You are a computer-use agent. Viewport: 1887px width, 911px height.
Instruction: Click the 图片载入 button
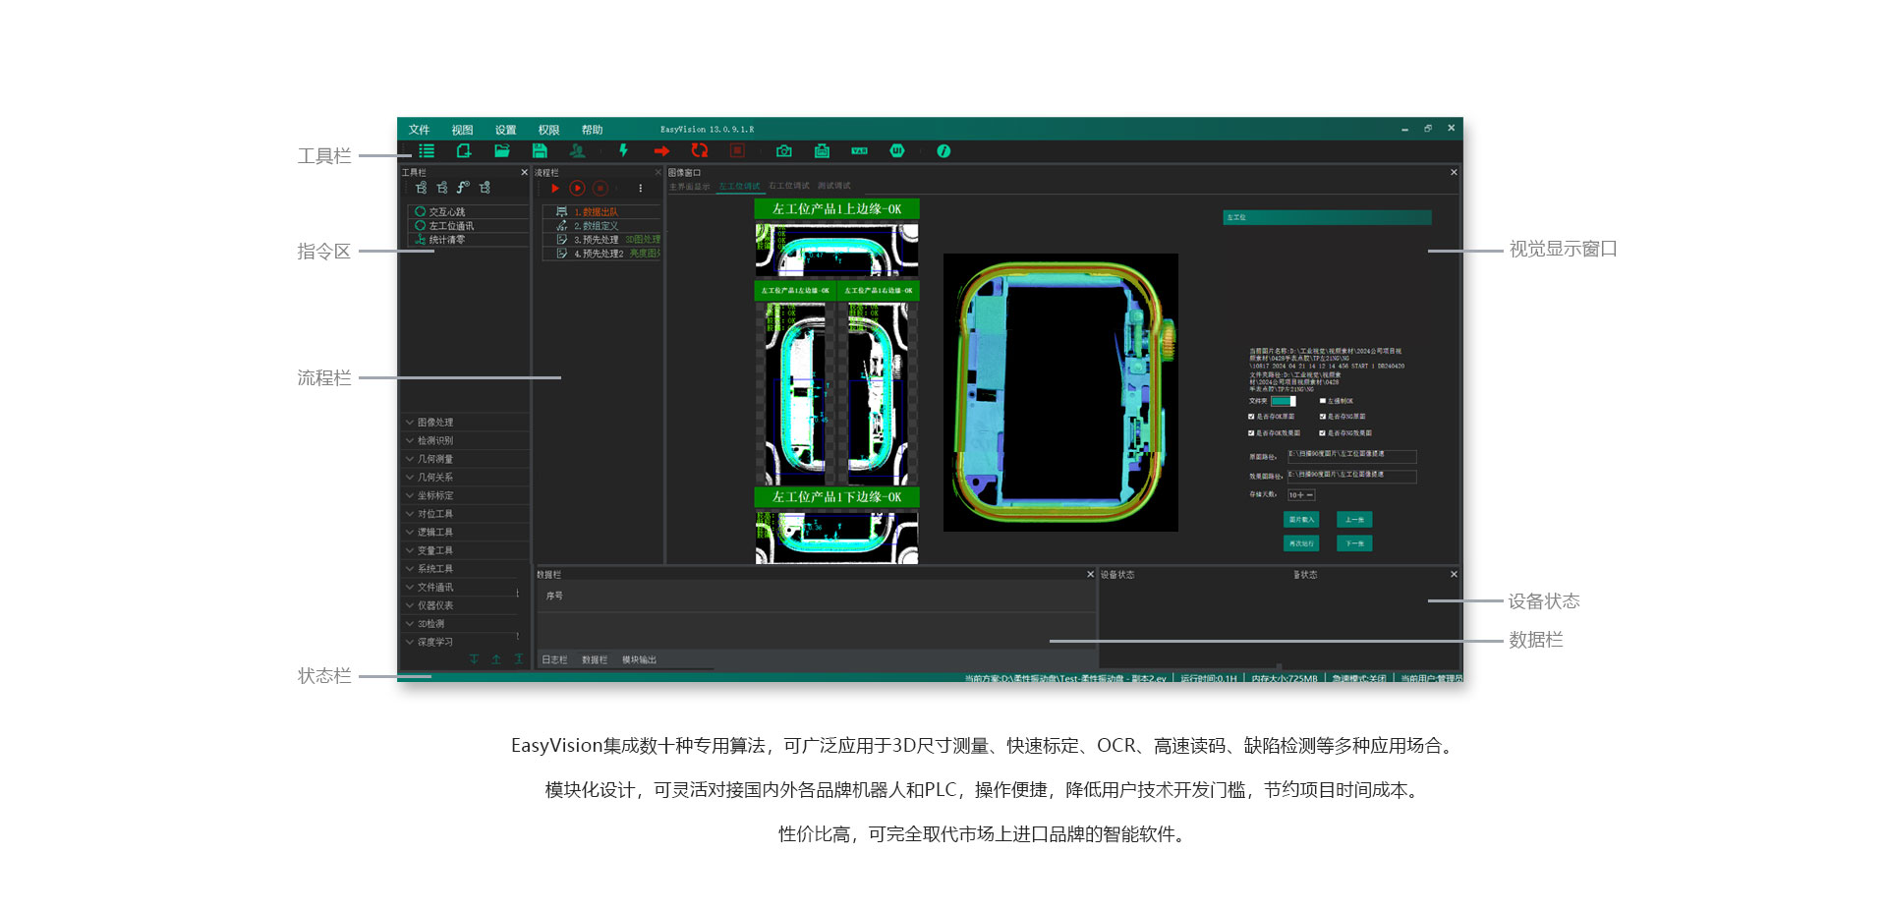(x=1301, y=520)
